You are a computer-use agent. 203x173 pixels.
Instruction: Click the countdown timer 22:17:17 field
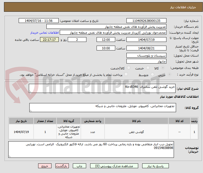tap(49, 40)
